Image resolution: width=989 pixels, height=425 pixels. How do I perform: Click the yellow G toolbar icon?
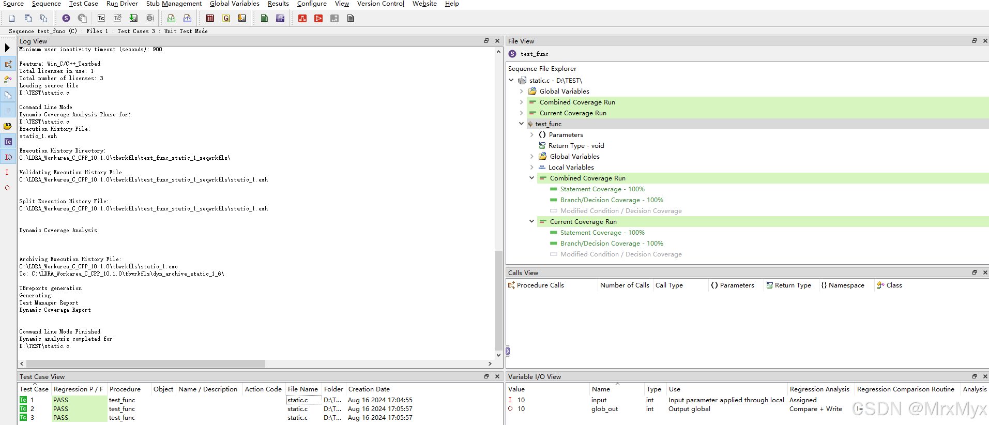(226, 18)
